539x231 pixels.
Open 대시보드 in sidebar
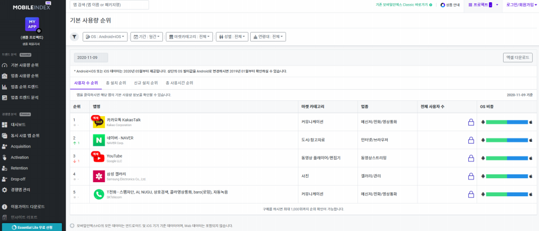(18, 124)
